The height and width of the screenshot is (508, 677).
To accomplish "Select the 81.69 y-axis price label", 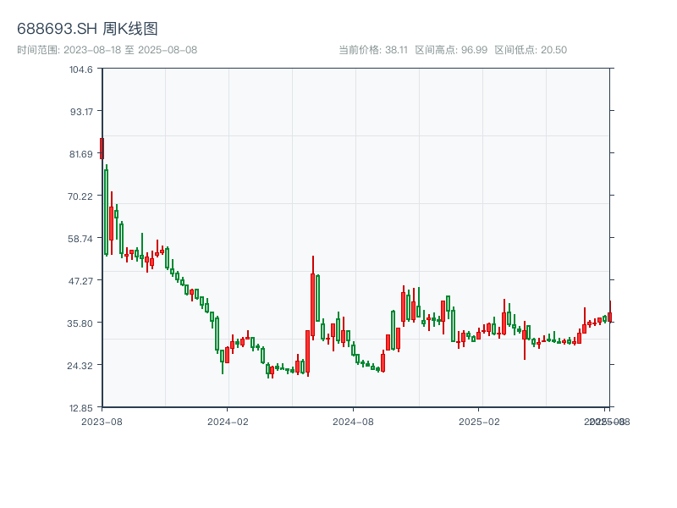I will click(x=80, y=154).
